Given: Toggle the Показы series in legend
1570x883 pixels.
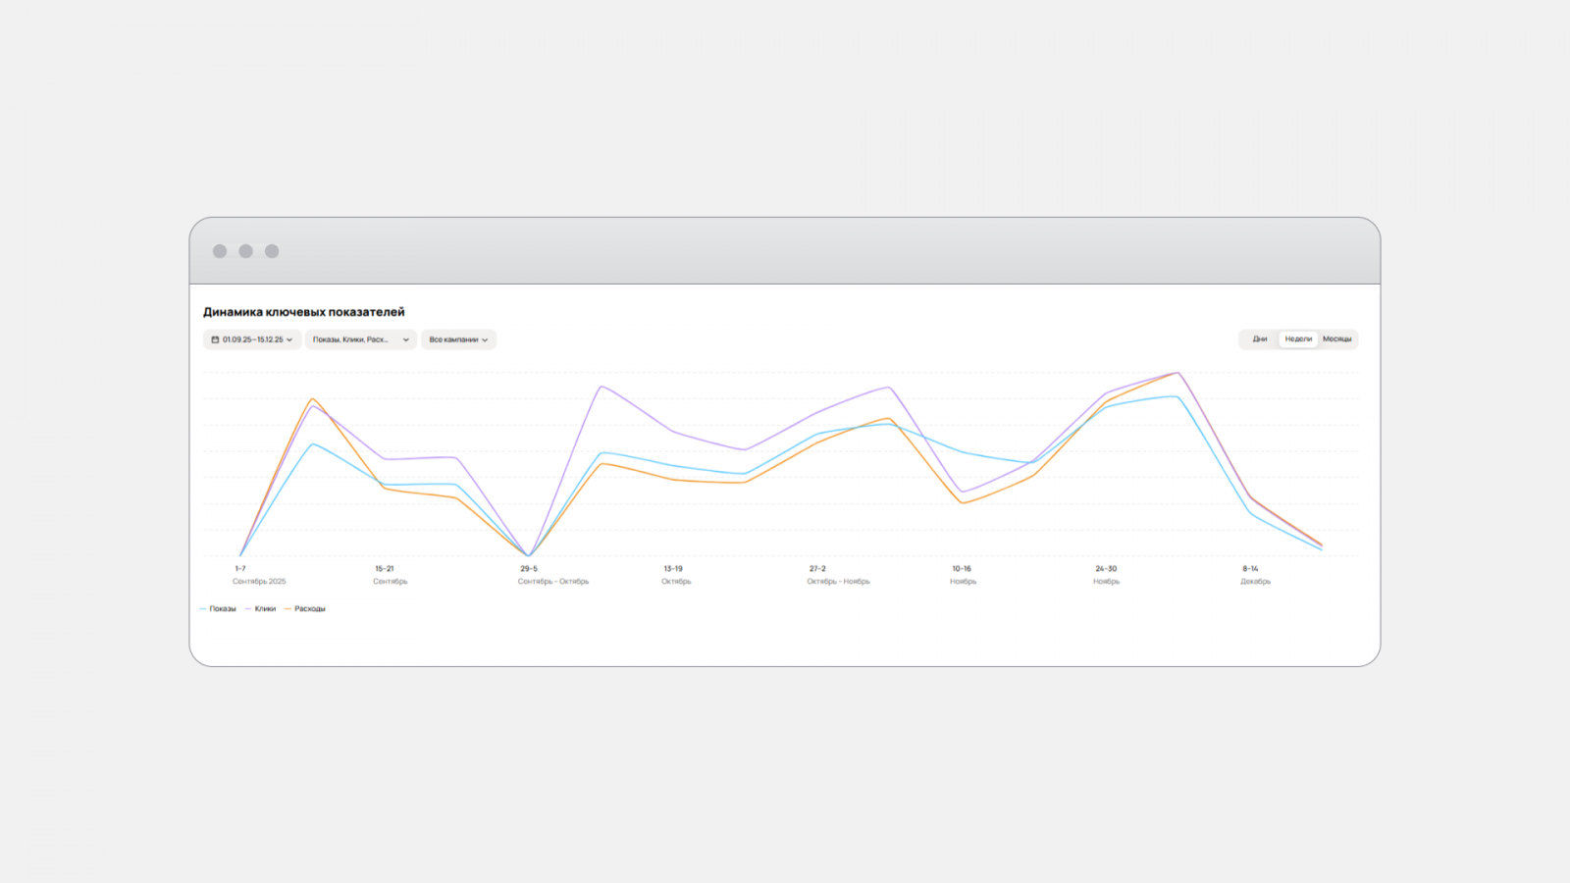Looking at the screenshot, I should point(222,609).
